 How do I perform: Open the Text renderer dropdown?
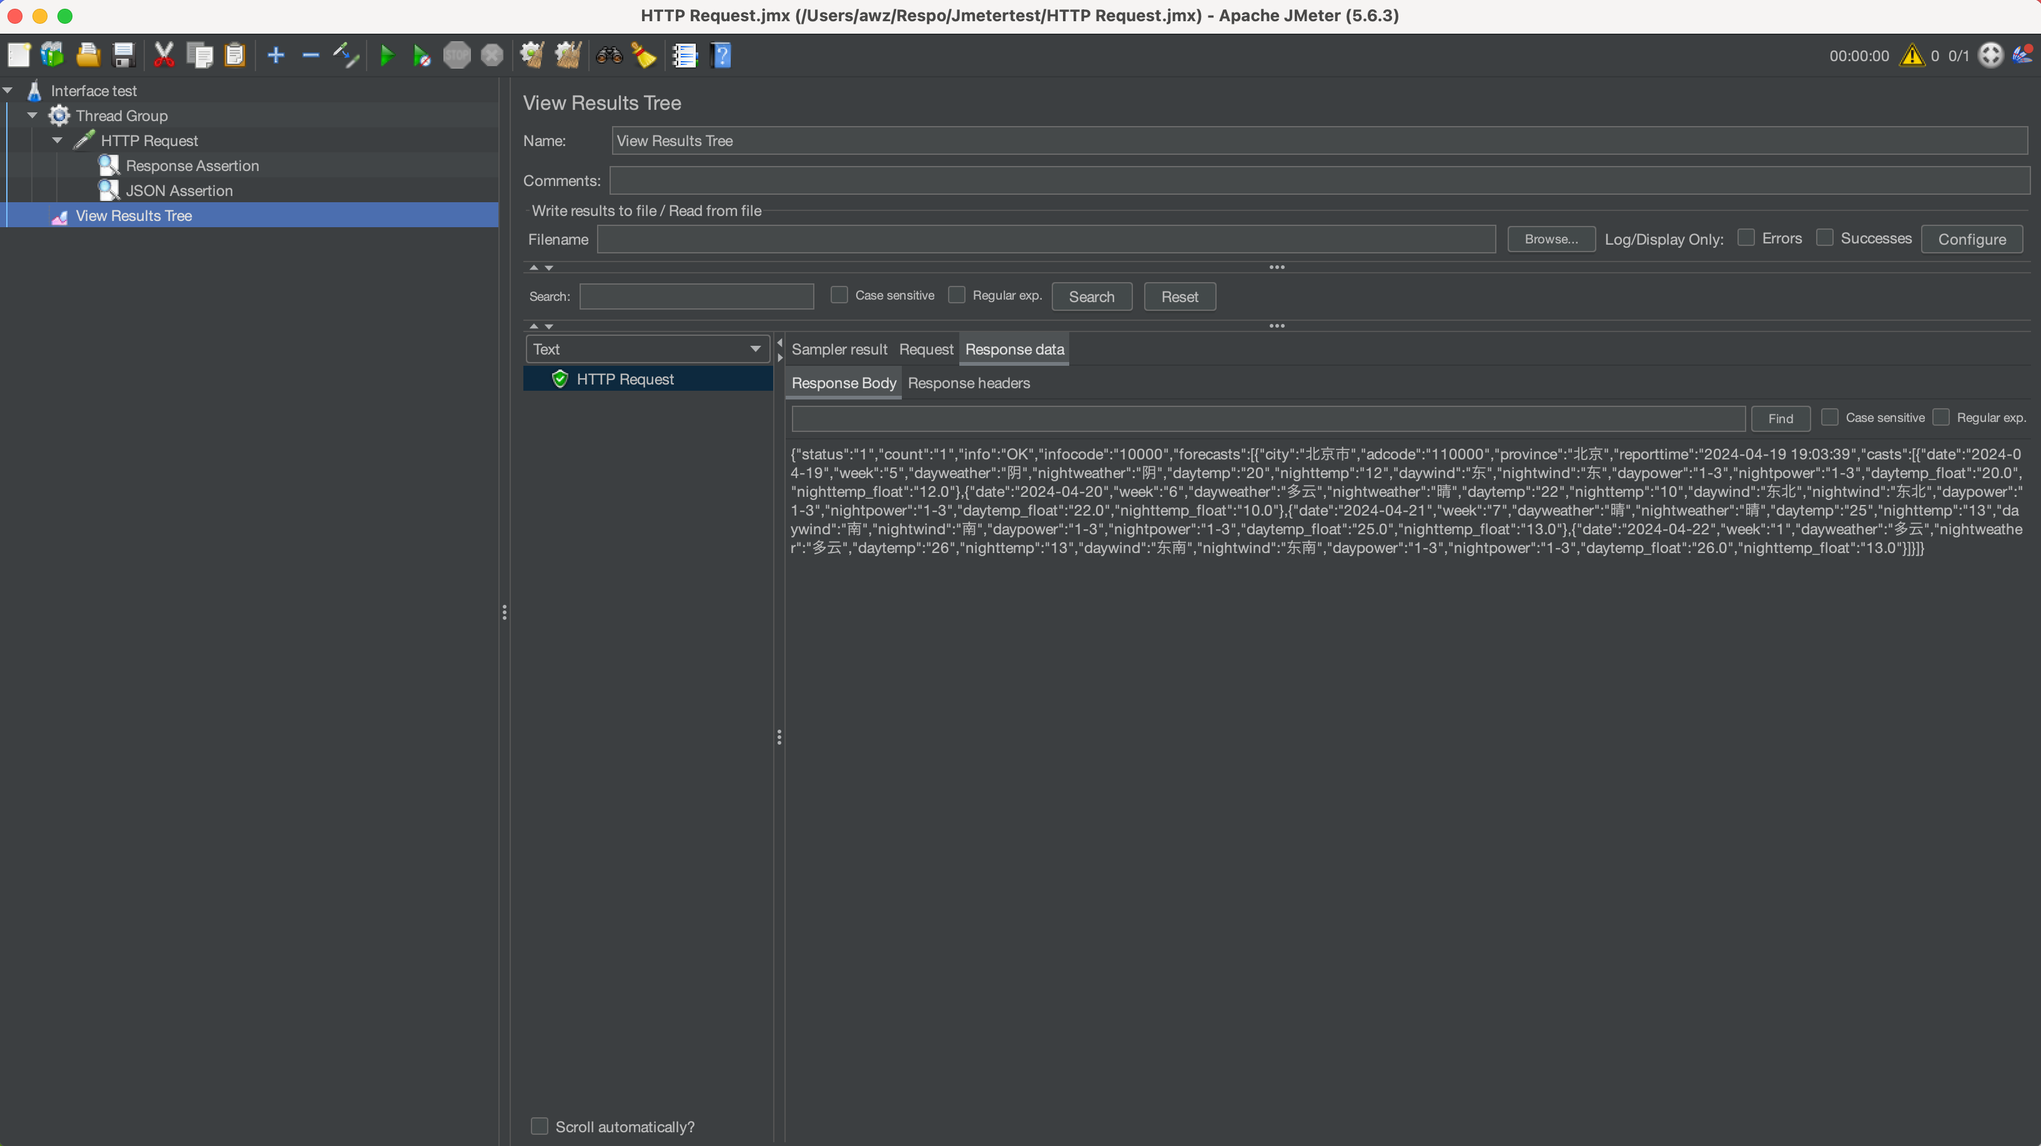click(647, 350)
